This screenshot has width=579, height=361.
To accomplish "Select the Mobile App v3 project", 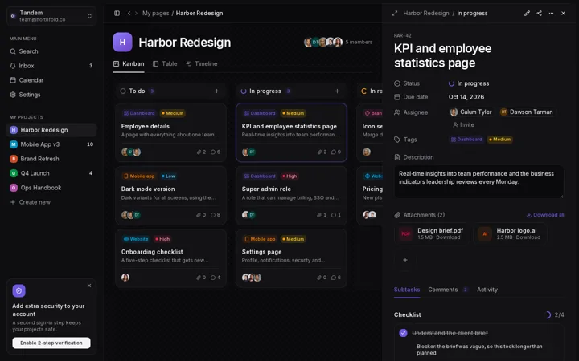I will point(51,144).
